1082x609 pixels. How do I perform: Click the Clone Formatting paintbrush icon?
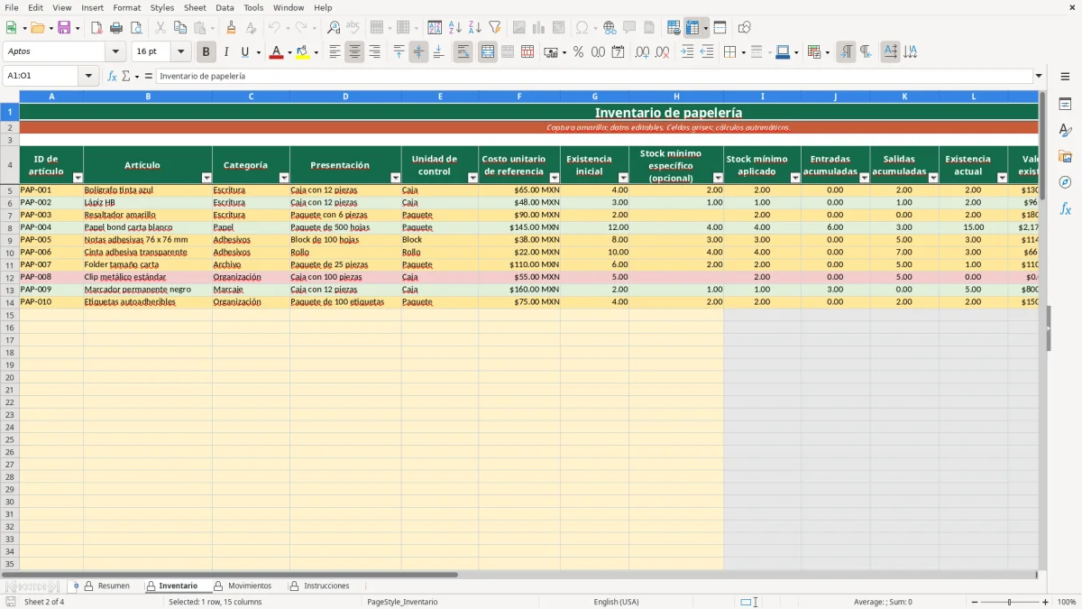click(232, 28)
